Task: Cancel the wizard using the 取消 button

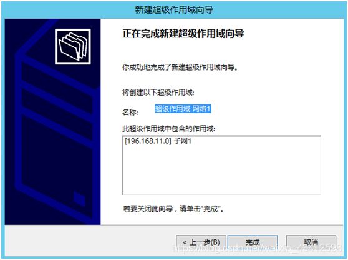Action: pyautogui.click(x=311, y=242)
